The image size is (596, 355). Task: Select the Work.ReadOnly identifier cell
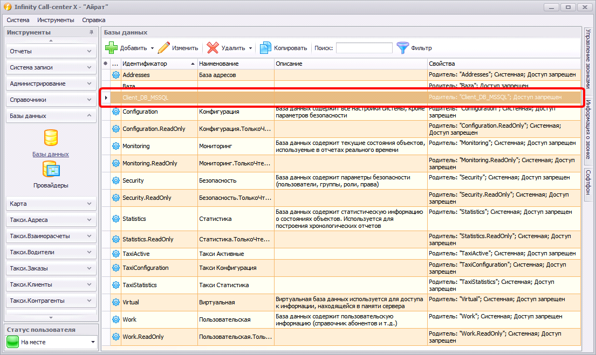click(159, 336)
